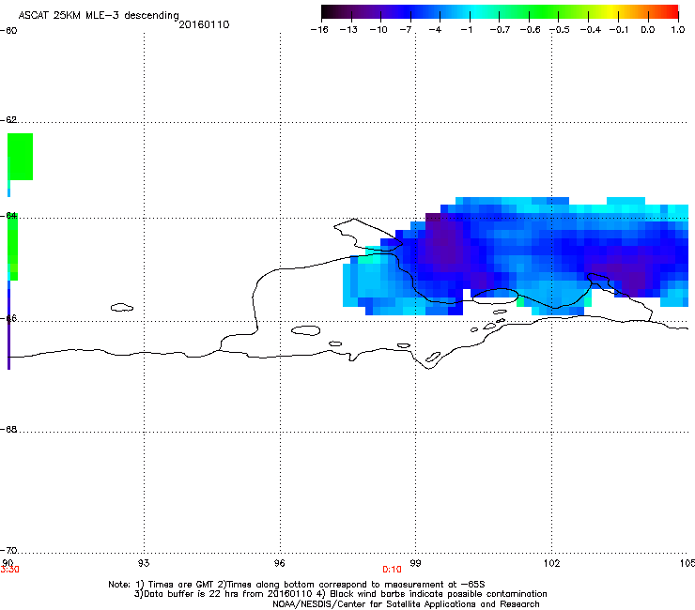The height and width of the screenshot is (610, 695).
Task: Click the colorbar label "0.0"
Action: coord(648,30)
